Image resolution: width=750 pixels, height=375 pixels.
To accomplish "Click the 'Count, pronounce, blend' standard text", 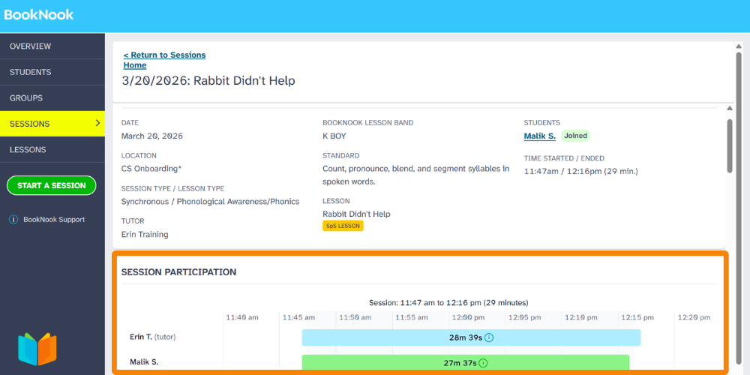I will click(x=416, y=175).
